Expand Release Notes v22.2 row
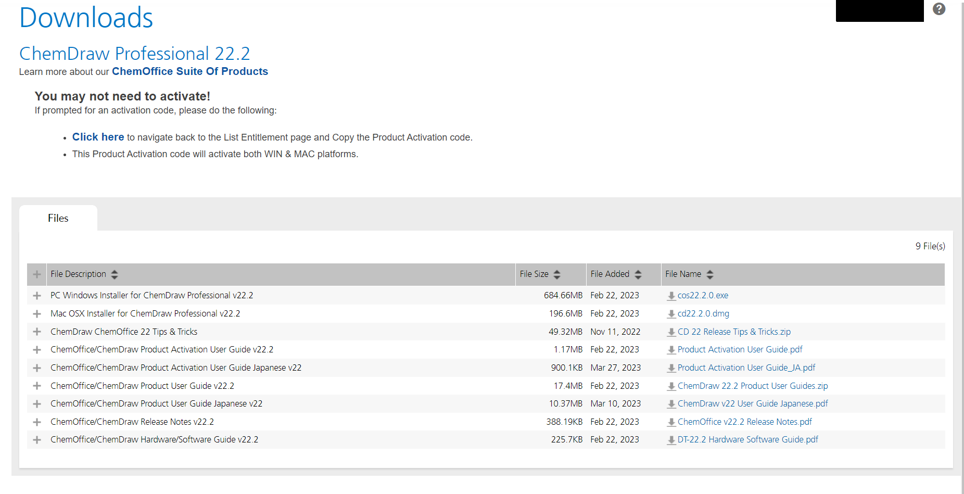 [x=37, y=422]
